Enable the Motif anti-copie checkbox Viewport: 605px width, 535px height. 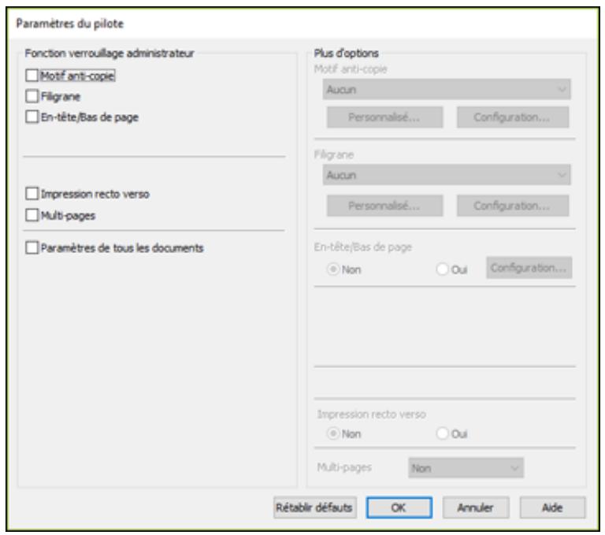[32, 76]
